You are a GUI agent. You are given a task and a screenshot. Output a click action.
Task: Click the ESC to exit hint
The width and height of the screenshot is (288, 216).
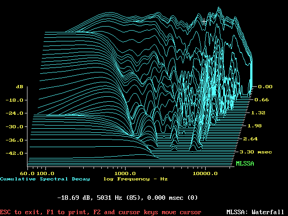[21, 212]
